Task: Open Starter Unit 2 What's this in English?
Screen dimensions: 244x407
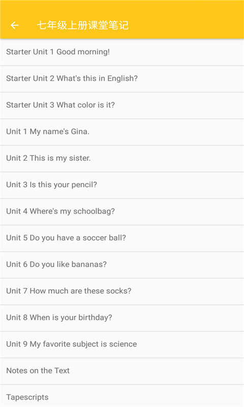Action: pyautogui.click(x=122, y=79)
